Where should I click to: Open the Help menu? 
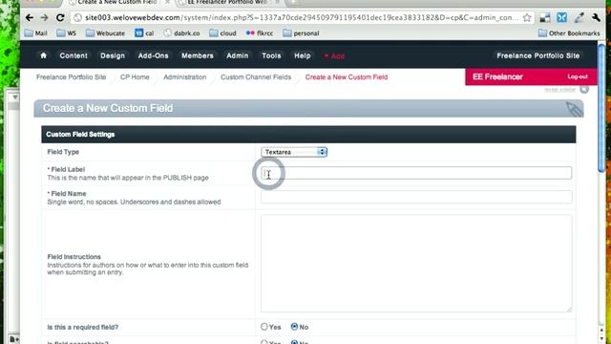coord(303,55)
